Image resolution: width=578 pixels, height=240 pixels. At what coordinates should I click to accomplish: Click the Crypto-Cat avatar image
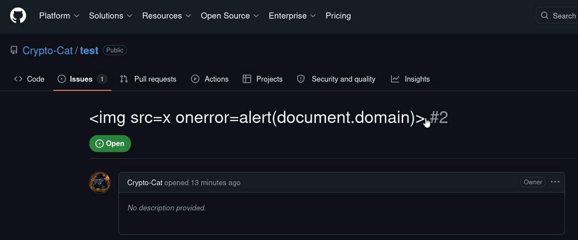(x=100, y=183)
